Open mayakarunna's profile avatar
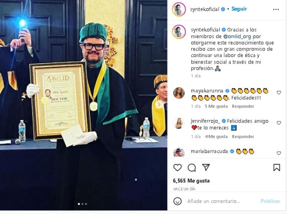The height and width of the screenshot is (214, 287). click(179, 93)
